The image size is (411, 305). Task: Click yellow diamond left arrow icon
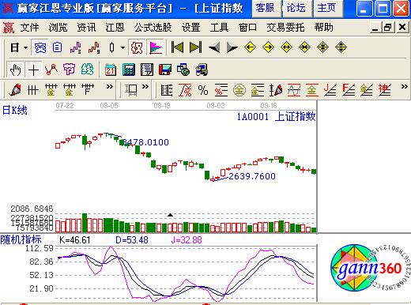pos(250,47)
